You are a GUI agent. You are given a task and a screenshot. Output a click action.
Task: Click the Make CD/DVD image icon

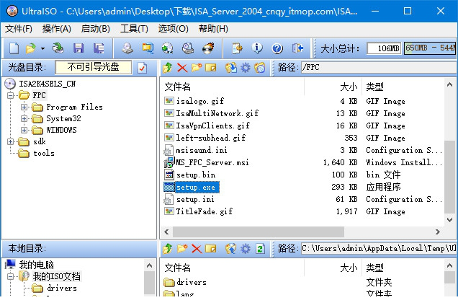coord(127,48)
